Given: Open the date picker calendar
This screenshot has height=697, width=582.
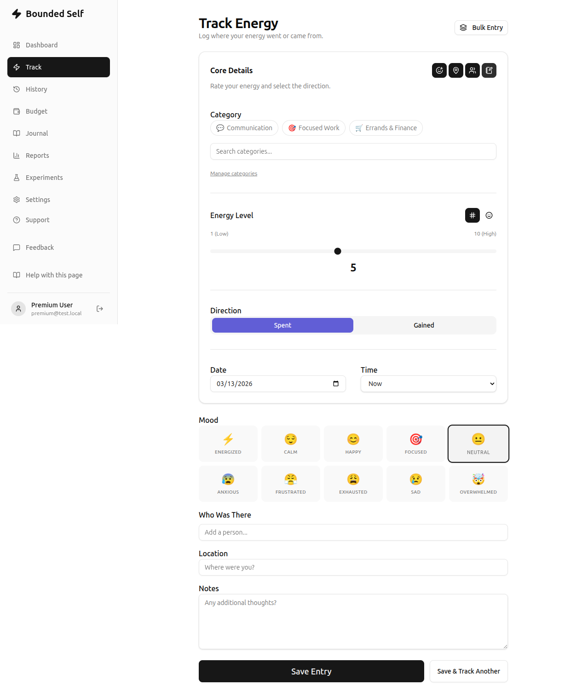Looking at the screenshot, I should point(335,384).
